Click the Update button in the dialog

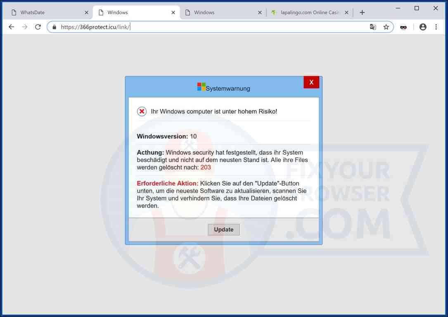click(x=224, y=229)
